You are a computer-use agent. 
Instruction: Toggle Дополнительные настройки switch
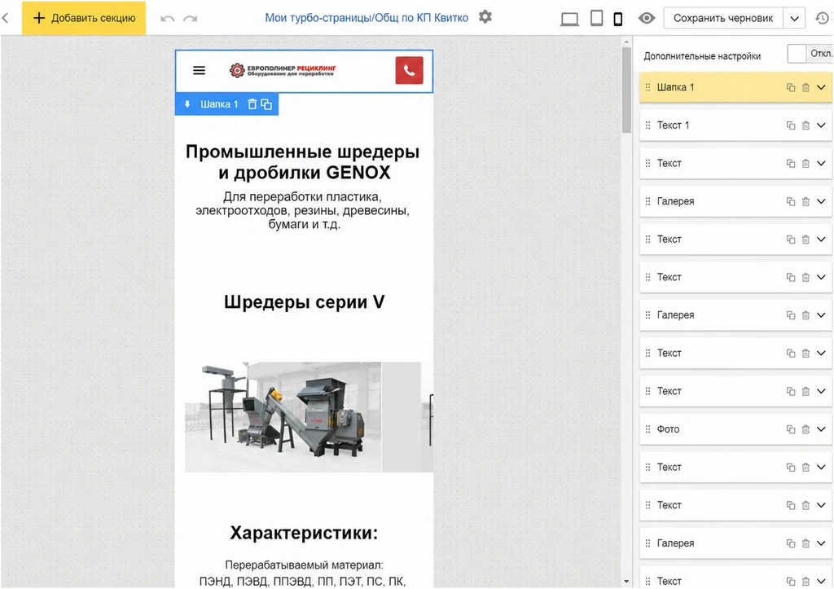point(810,54)
